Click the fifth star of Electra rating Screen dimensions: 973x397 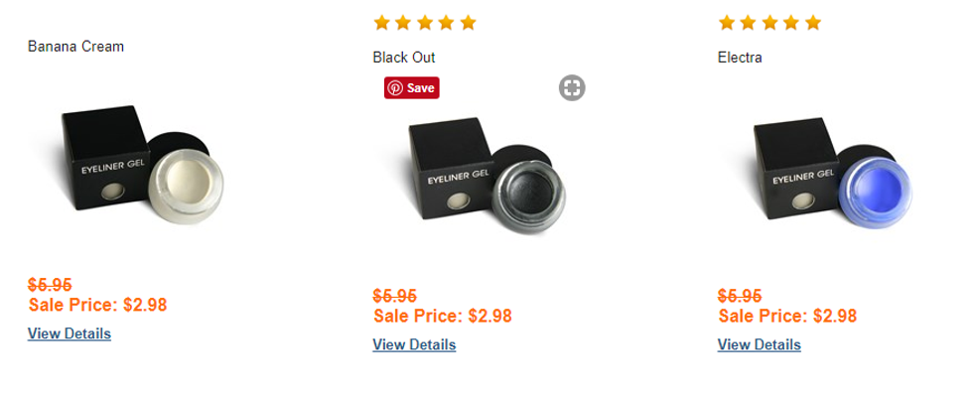pos(813,22)
